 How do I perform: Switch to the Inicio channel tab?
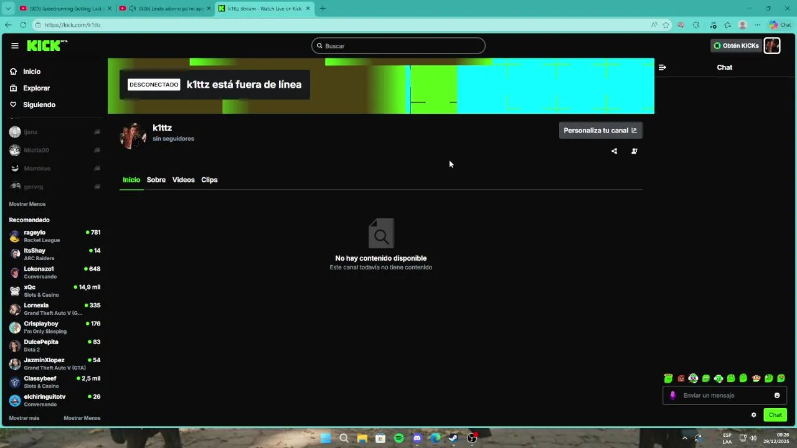pos(131,180)
